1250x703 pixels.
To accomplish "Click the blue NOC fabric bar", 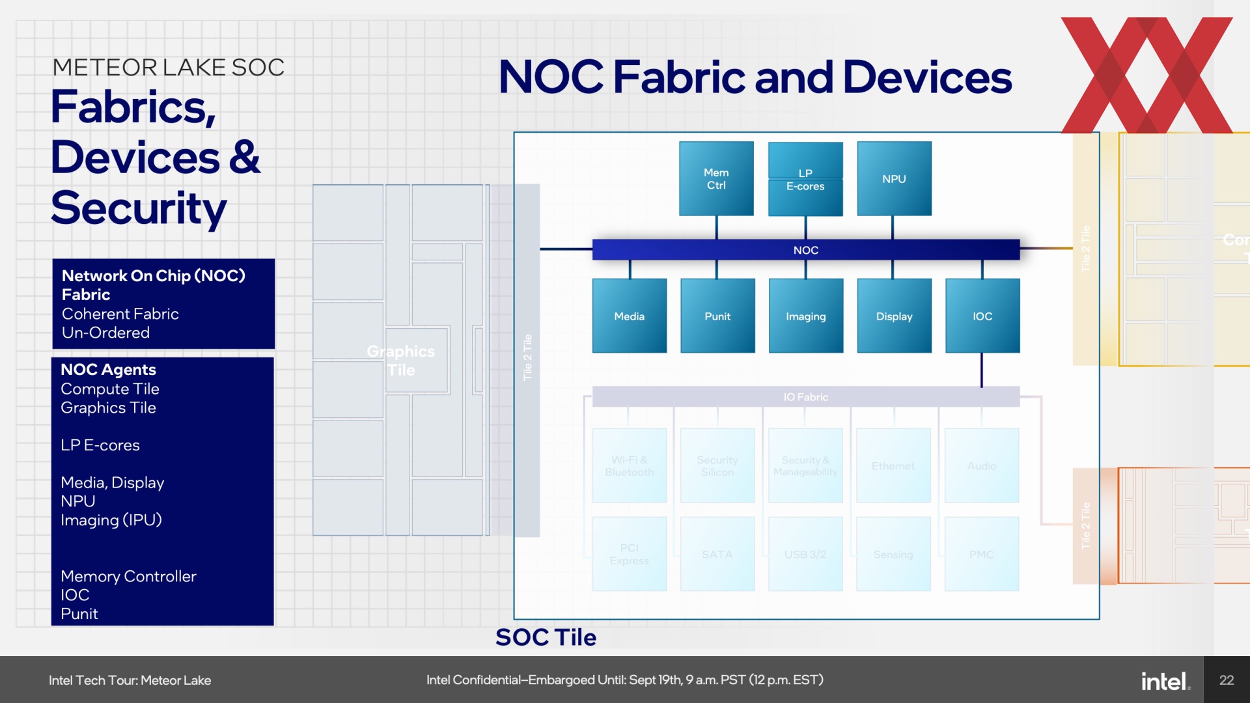I will 806,250.
